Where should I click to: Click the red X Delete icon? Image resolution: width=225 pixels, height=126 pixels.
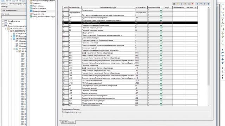(192, 4)
